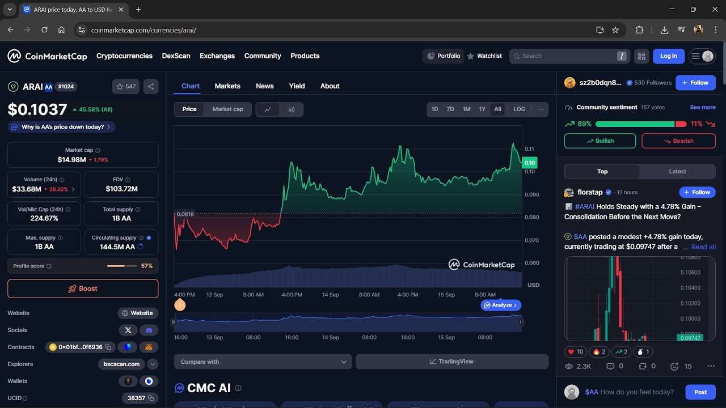Expand the Explorers dropdown chevron
726x408 pixels.
click(x=153, y=364)
